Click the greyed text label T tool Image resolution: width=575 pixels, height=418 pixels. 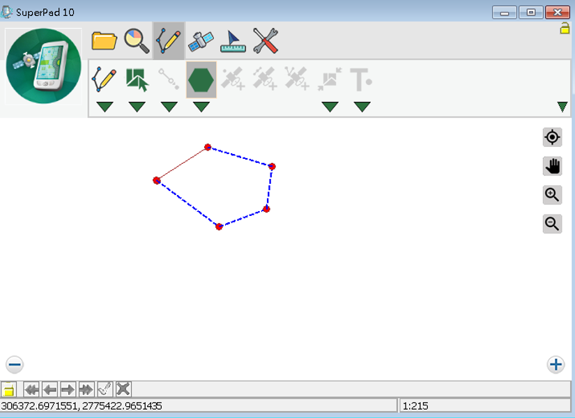coord(361,79)
